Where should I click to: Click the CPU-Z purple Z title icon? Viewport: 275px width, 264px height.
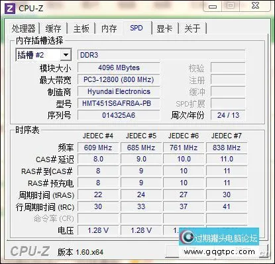coord(10,9)
